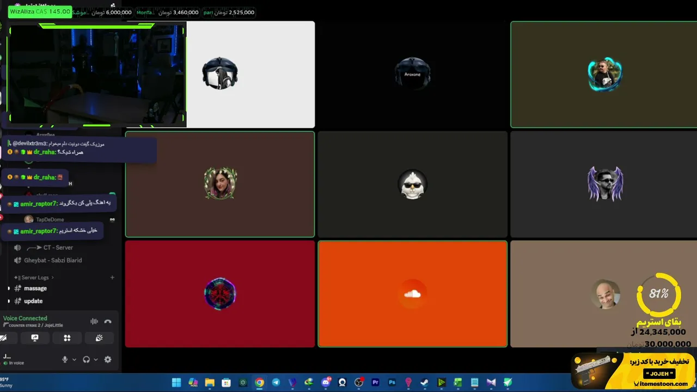Add a channel to Server Logs
Image resolution: width=697 pixels, height=392 pixels.
pos(113,278)
